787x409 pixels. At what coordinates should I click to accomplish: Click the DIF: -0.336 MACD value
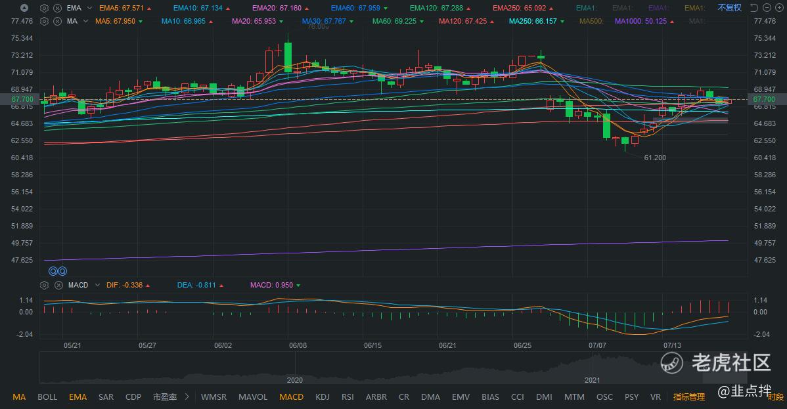tap(124, 285)
